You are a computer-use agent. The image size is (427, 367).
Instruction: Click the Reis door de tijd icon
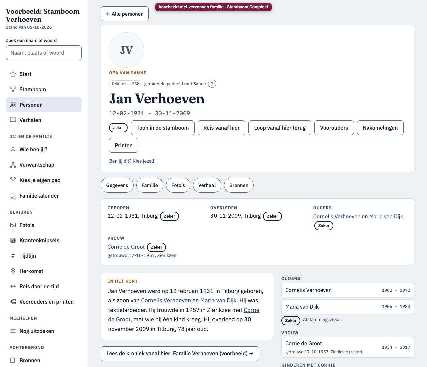[13, 286]
